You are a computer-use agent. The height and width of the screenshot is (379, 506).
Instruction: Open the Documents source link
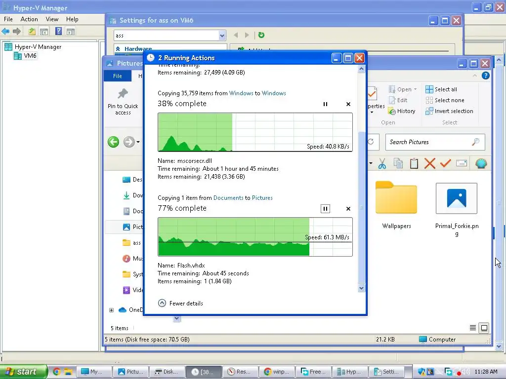point(228,198)
